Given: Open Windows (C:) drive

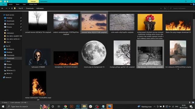Looking at the screenshot, I should pyautogui.click(x=11, y=71).
